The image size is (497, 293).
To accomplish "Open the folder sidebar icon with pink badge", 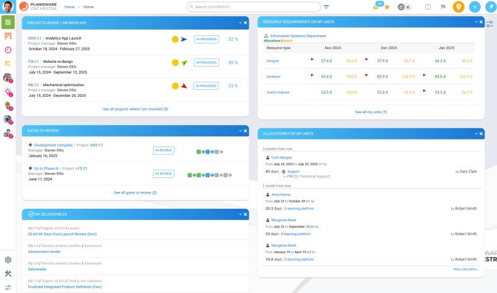I will 8,78.
